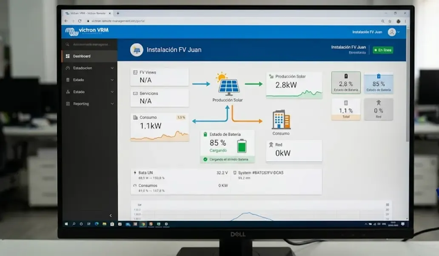Click the solar panel Producción Solar icon

tap(228, 84)
